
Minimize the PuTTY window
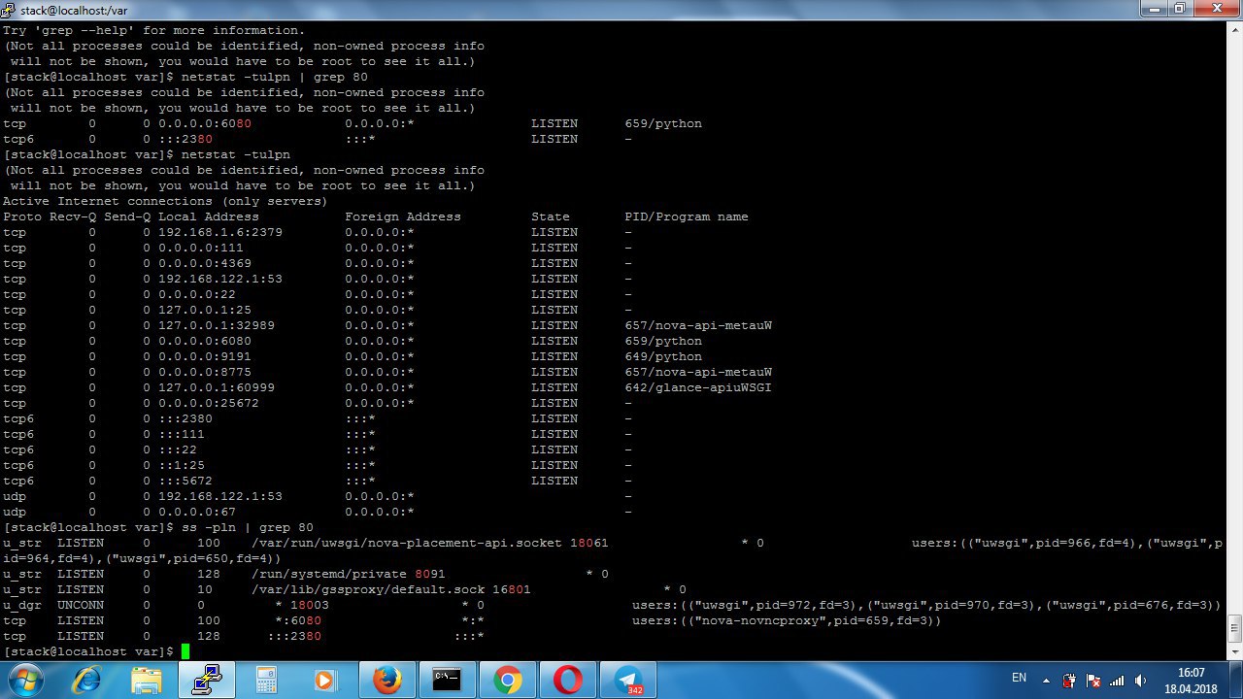[x=1155, y=9]
